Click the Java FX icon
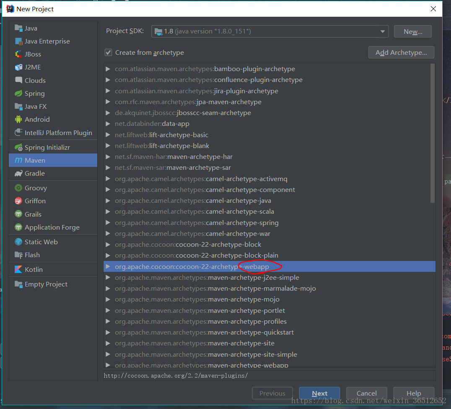The image size is (451, 409). pyautogui.click(x=18, y=107)
